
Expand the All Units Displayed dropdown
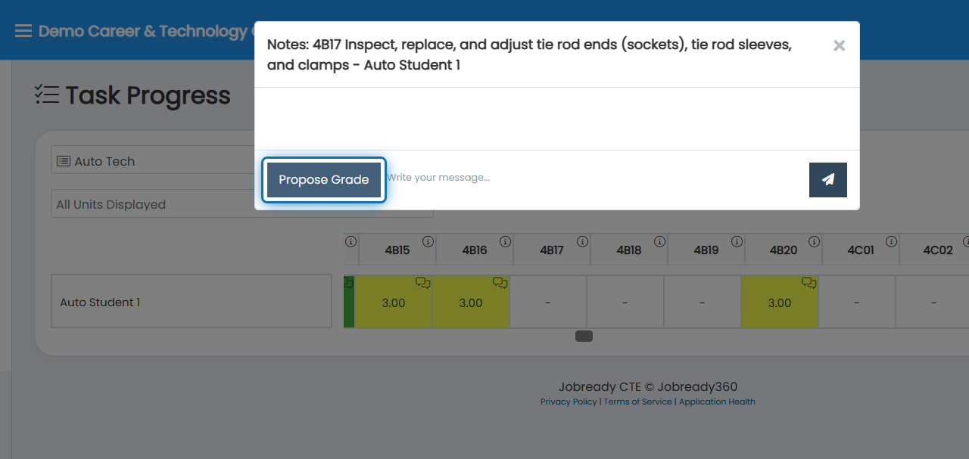coord(242,204)
